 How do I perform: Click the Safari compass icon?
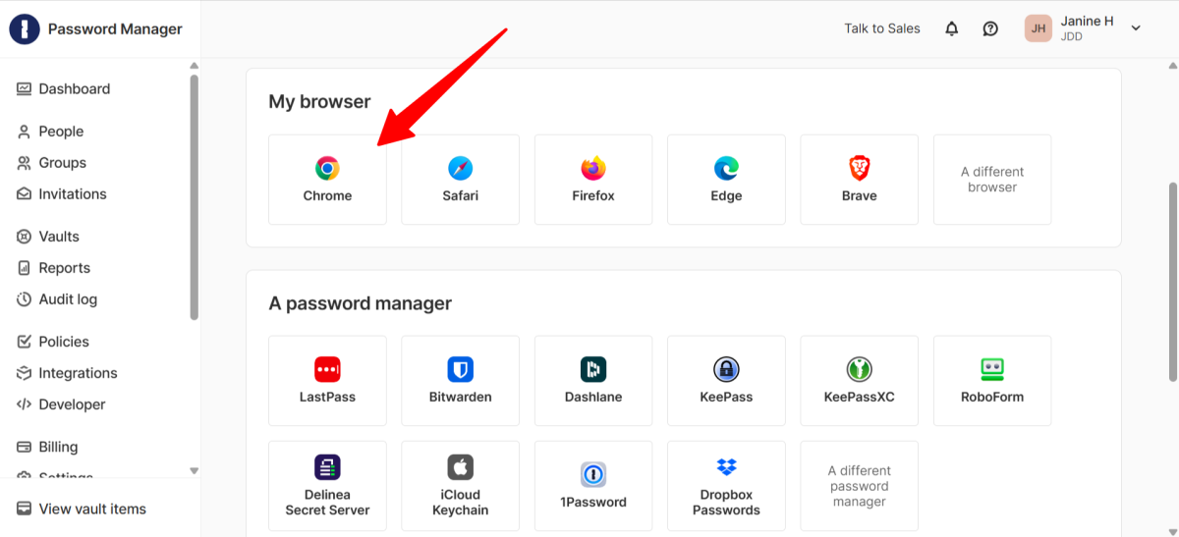point(460,168)
